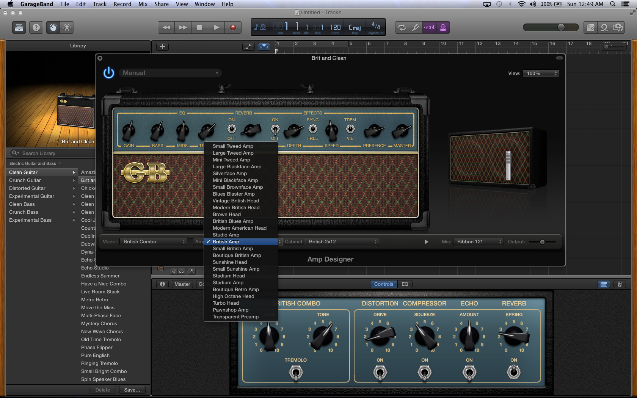
Task: Click the Fast Forward transport button
Action: (x=183, y=27)
